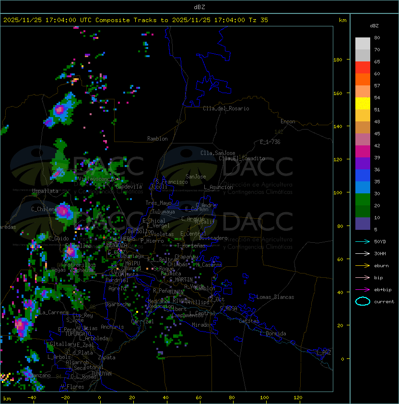Pick the purple swatch on dBZ scale

tap(363, 163)
